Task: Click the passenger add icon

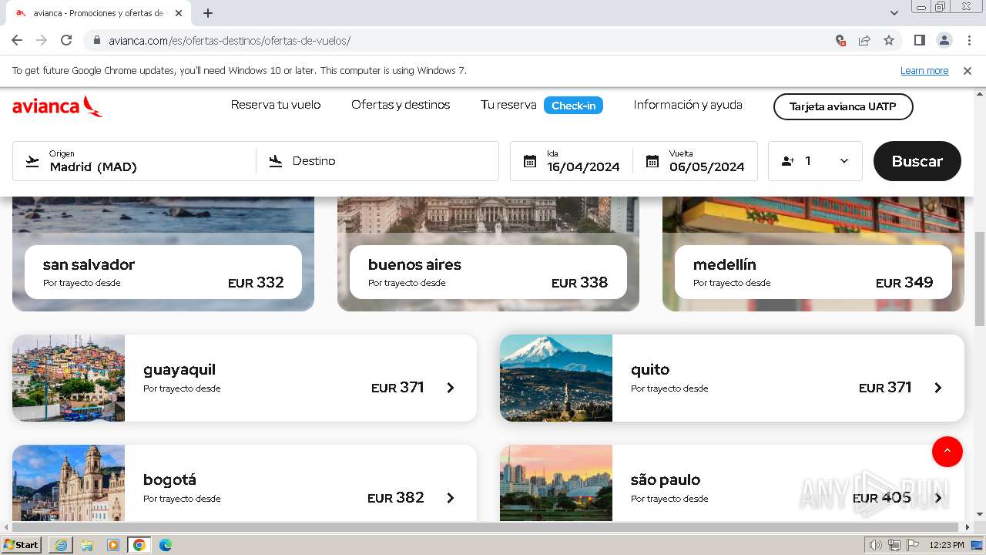Action: tap(787, 161)
